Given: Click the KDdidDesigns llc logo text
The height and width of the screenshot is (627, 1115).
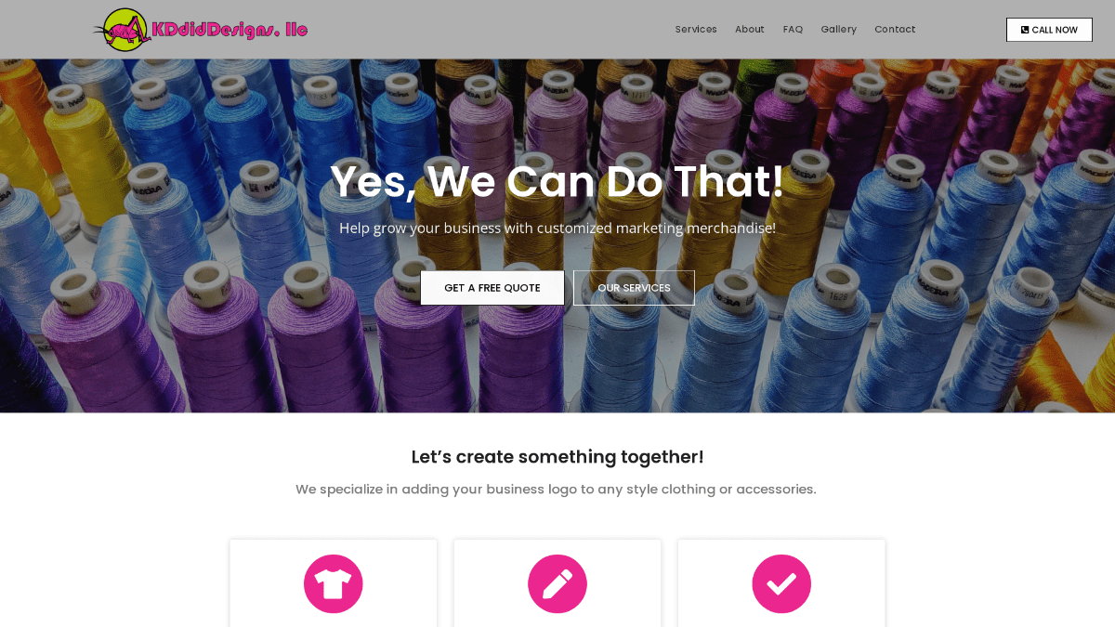Looking at the screenshot, I should click(230, 30).
